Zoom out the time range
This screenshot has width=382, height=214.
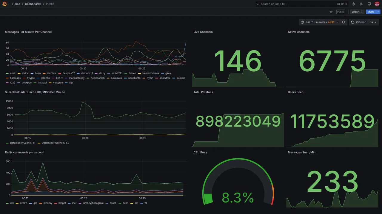(344, 22)
